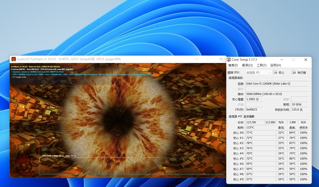Close the FurMark burn-in test window

(221, 59)
